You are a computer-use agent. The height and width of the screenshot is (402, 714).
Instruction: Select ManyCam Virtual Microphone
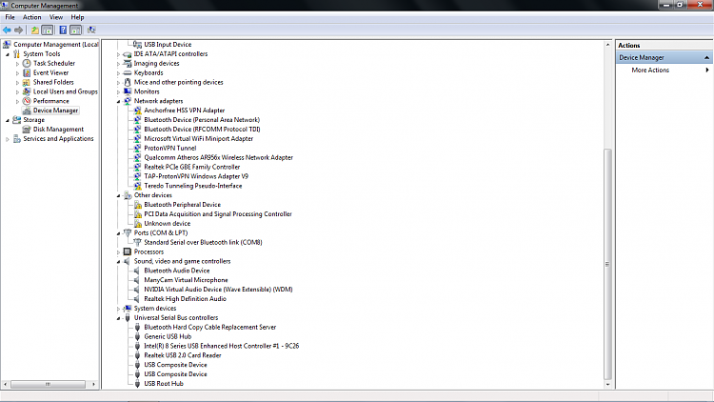click(186, 280)
